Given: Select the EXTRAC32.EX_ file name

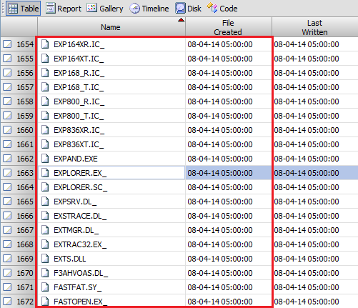Looking at the screenshot, I should [x=80, y=244].
